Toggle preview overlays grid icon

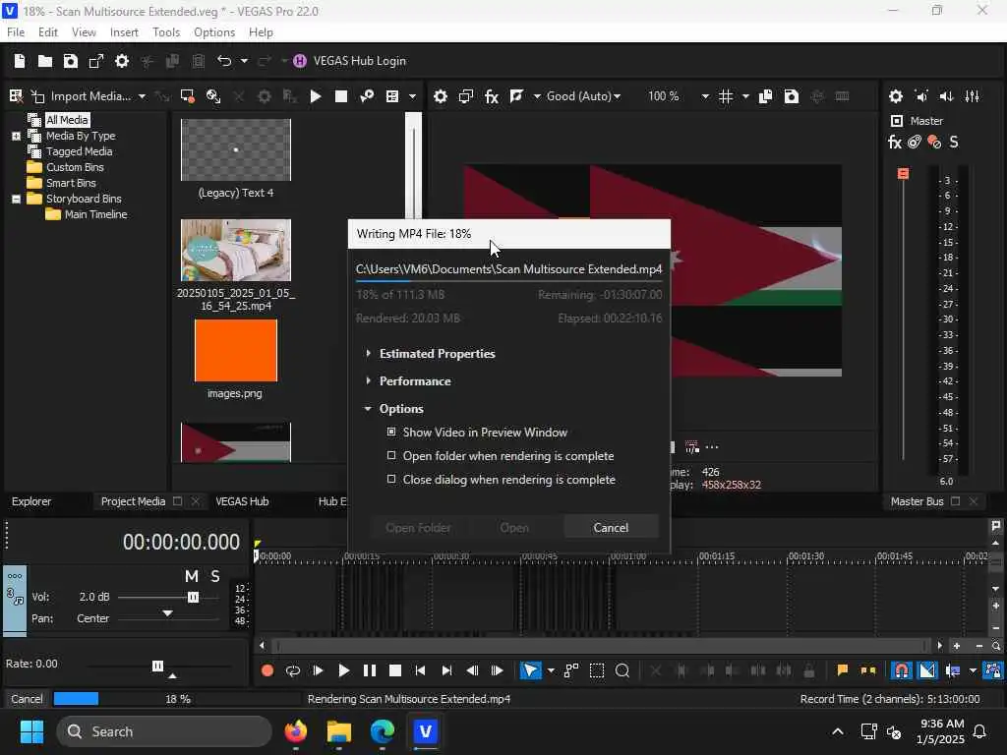726,96
